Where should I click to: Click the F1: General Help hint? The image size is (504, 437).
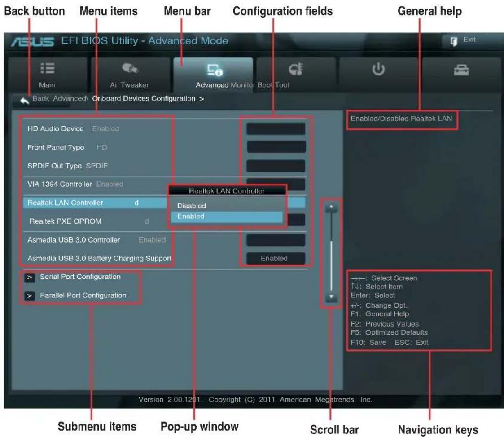click(380, 314)
